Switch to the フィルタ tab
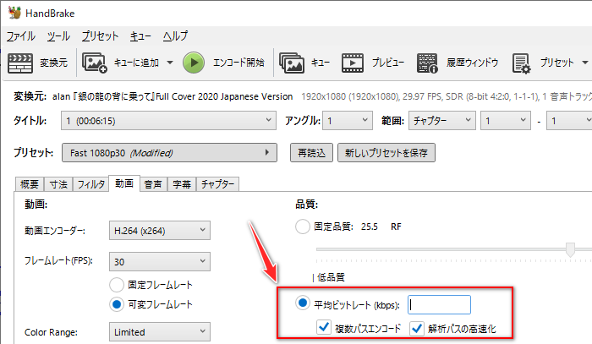Viewport: 592px width, 344px height. pos(91,184)
